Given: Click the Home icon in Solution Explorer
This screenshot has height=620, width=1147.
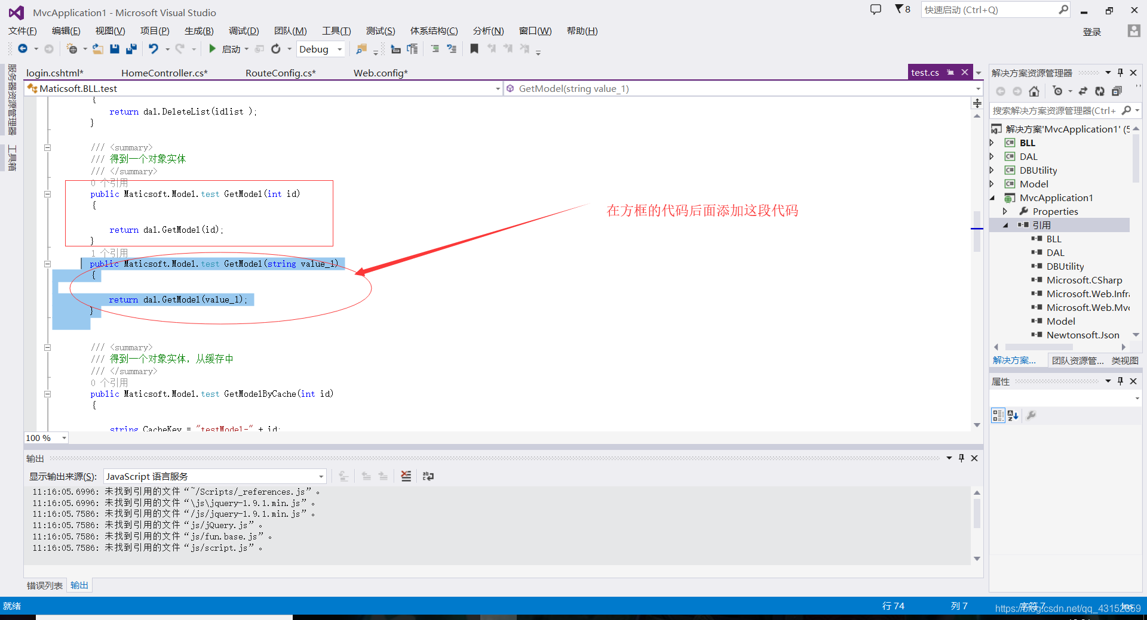Looking at the screenshot, I should pos(1034,91).
